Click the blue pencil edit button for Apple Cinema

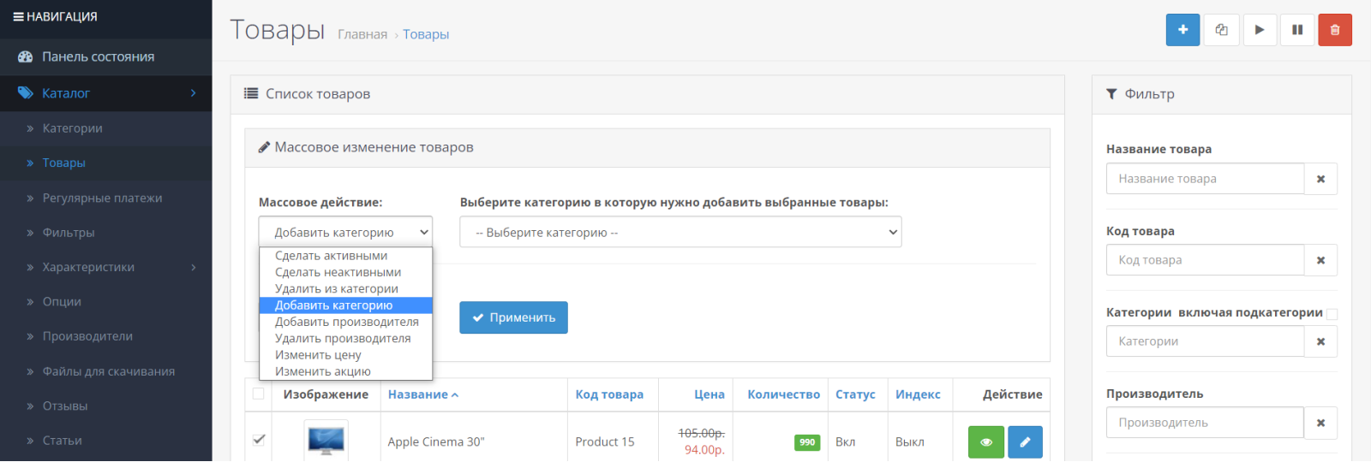(1026, 442)
